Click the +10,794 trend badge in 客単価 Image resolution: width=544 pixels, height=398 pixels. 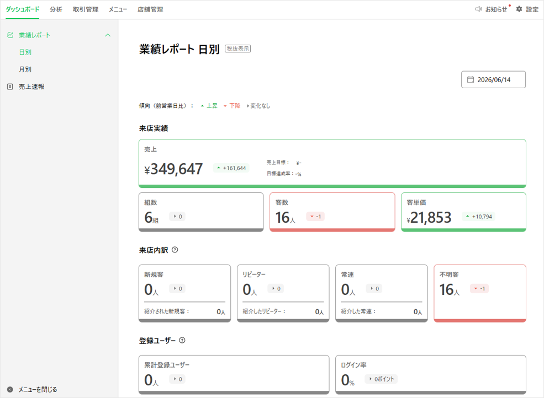(479, 217)
